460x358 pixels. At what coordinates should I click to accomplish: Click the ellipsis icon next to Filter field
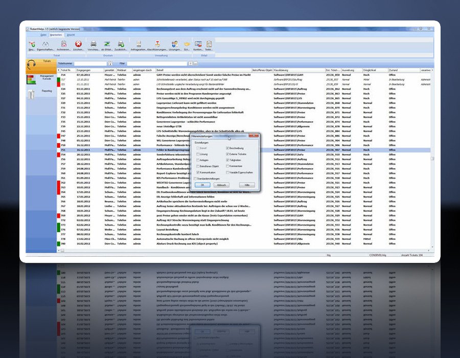point(195,63)
